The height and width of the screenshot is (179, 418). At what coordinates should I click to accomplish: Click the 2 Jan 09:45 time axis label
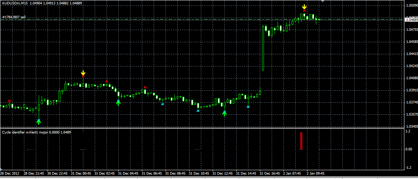(316, 173)
